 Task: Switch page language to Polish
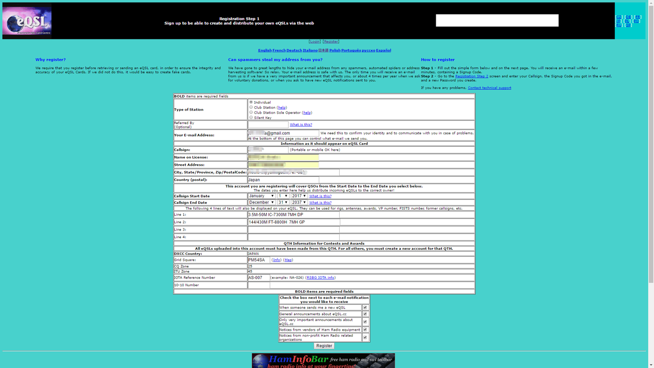coord(335,50)
